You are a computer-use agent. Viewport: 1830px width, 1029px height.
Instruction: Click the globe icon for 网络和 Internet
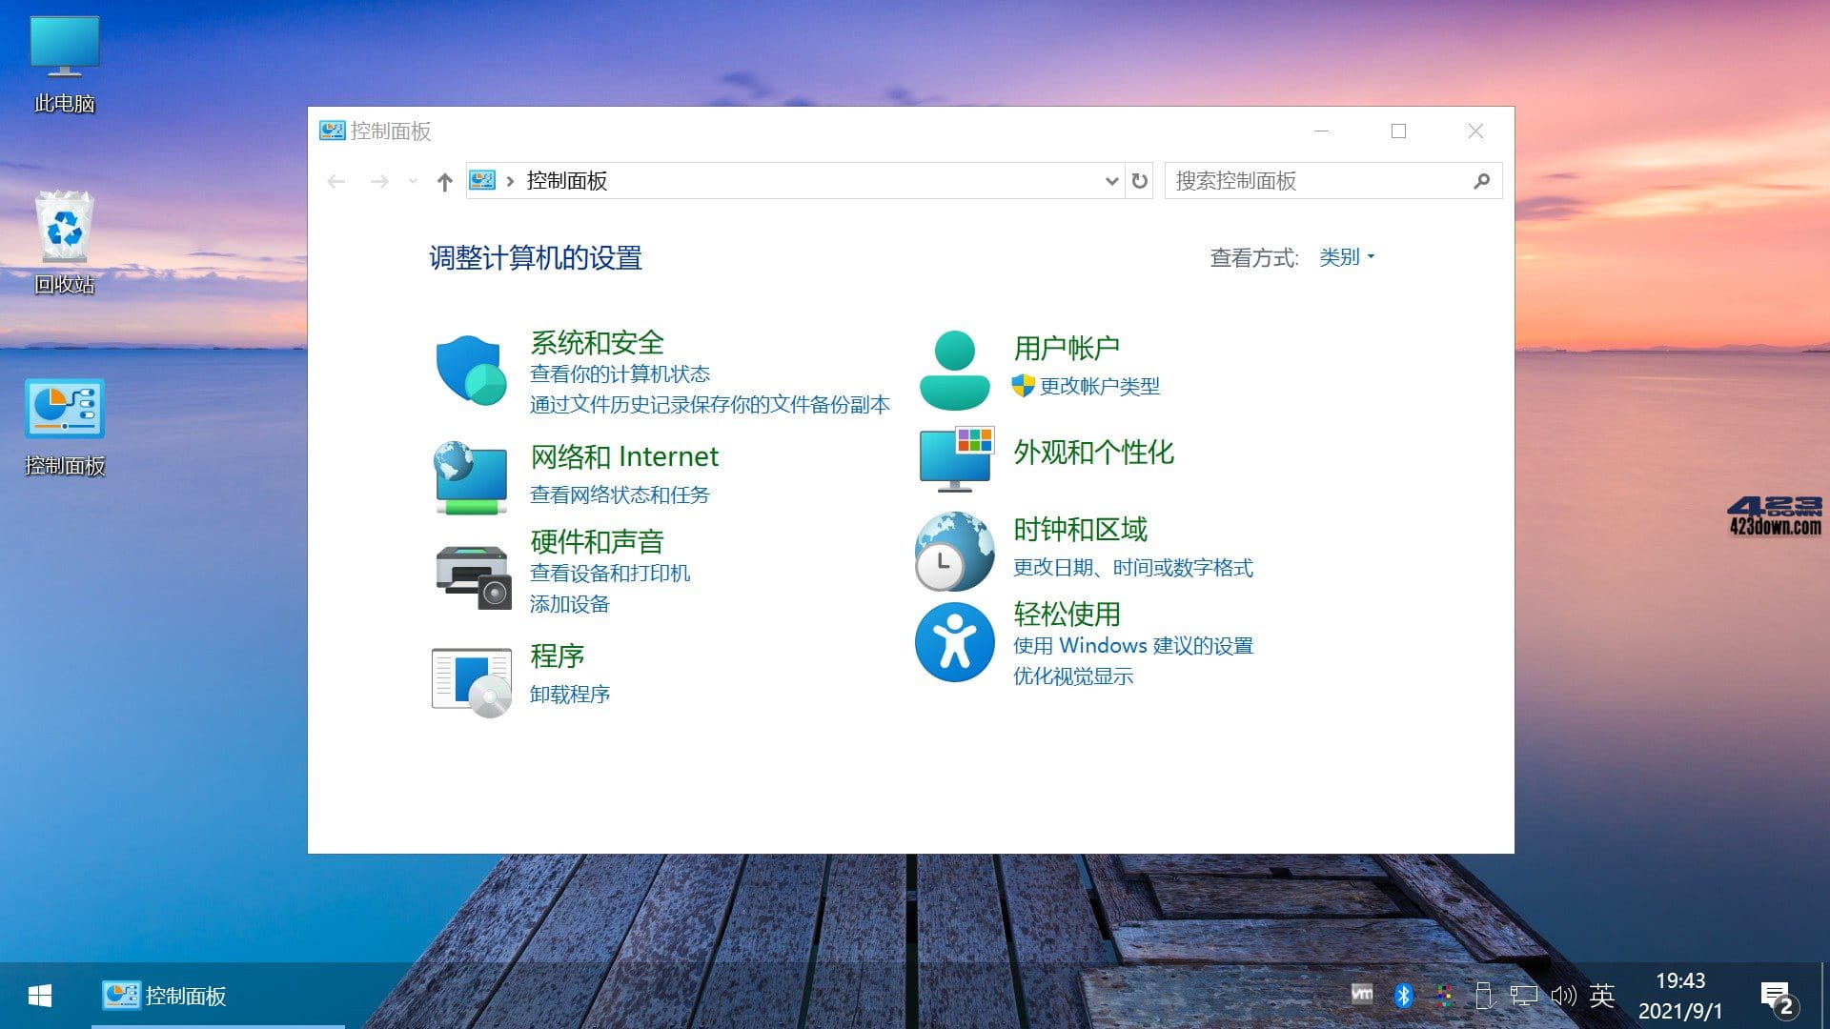(x=469, y=476)
